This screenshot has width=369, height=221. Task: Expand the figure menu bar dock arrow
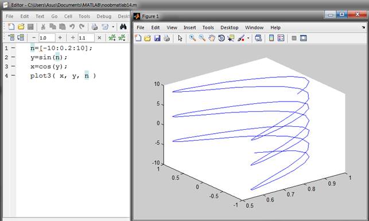click(363, 28)
